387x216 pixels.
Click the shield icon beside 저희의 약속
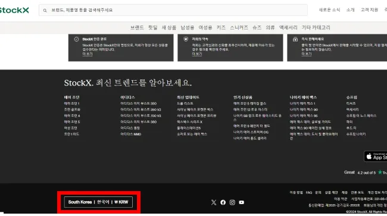186,39
